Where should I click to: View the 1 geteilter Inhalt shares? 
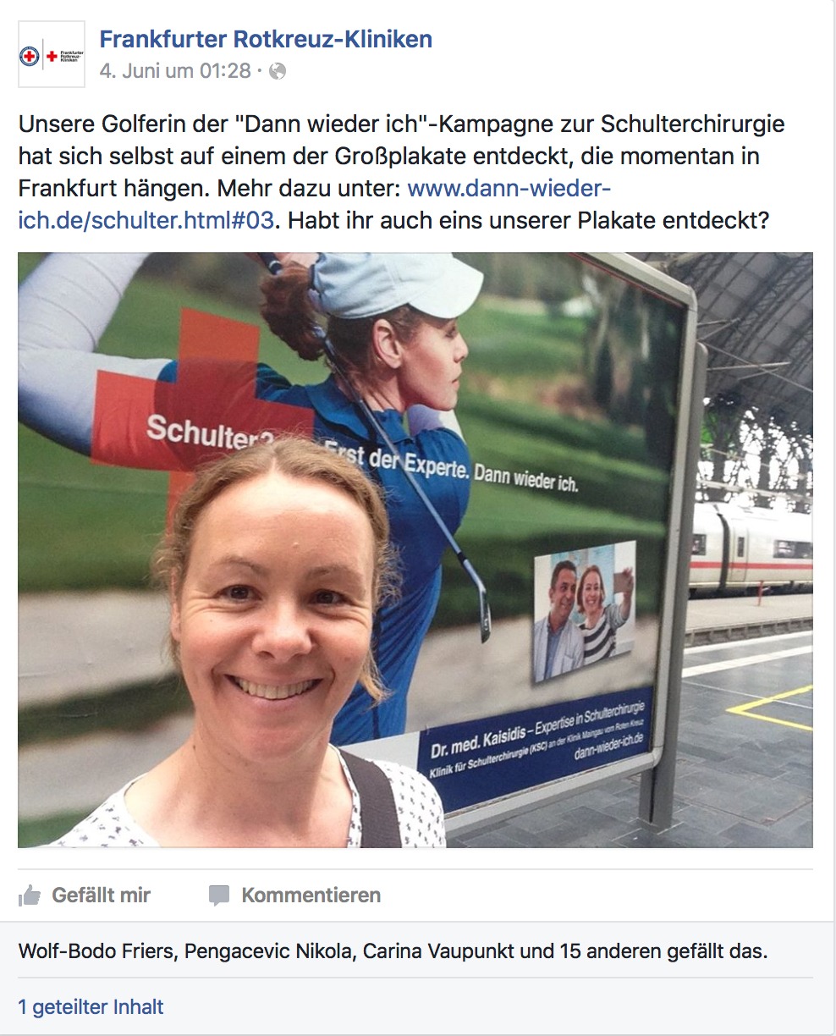(x=91, y=1007)
